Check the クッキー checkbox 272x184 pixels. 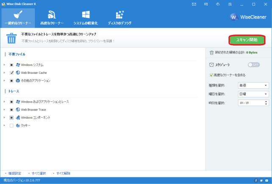tap(11, 125)
